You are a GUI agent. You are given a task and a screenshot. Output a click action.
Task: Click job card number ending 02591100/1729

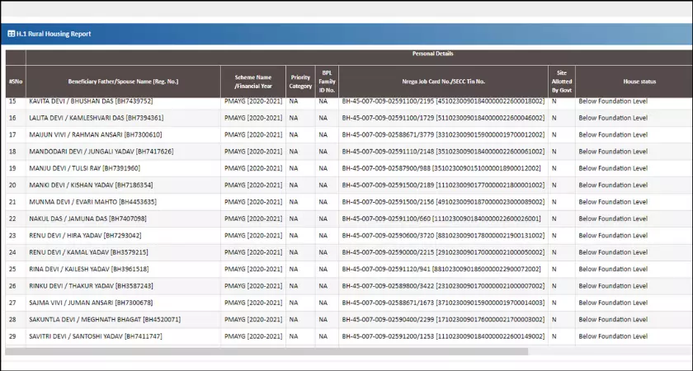point(443,118)
